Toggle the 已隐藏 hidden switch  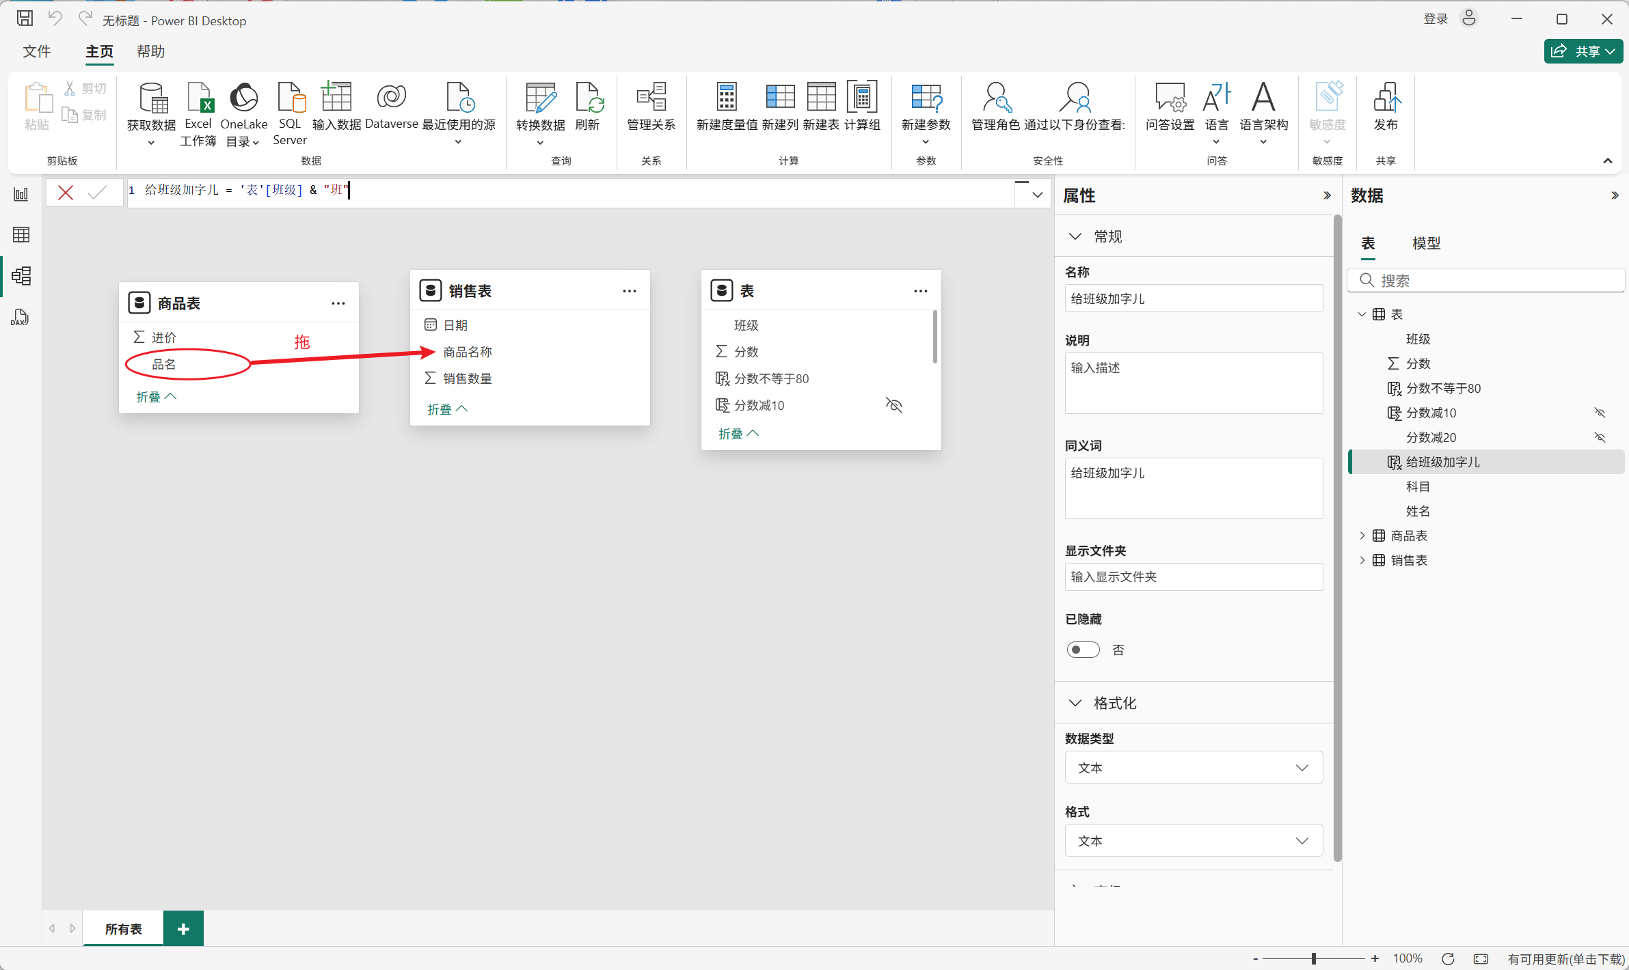pyautogui.click(x=1083, y=650)
